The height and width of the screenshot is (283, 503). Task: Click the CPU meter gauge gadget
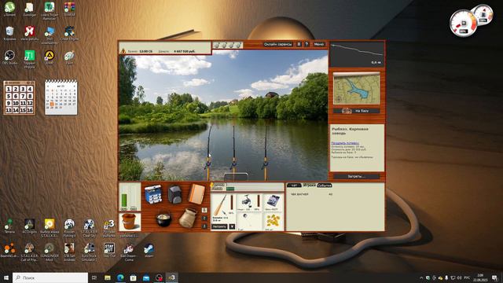tap(463, 23)
